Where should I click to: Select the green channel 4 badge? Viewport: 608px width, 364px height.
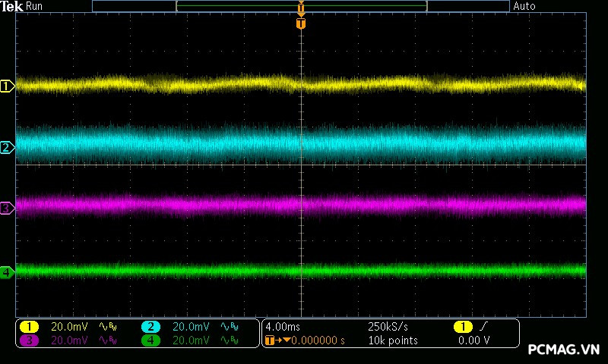point(150,340)
